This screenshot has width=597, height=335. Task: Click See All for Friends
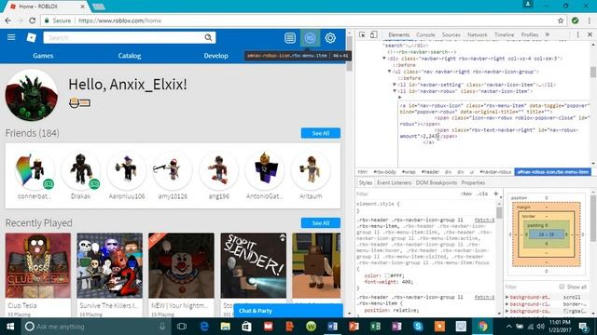coord(321,133)
